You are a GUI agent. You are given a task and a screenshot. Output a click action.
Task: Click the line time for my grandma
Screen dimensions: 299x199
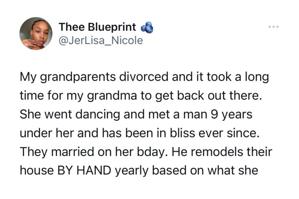point(141,96)
